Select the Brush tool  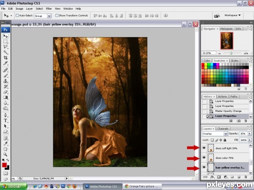(x=6, y=76)
